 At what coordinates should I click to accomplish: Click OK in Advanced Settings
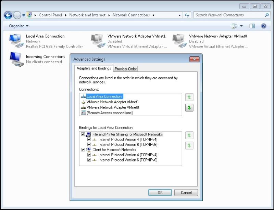[160, 193]
